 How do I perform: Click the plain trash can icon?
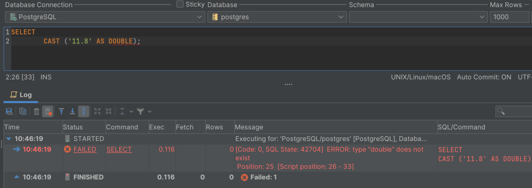36,111
